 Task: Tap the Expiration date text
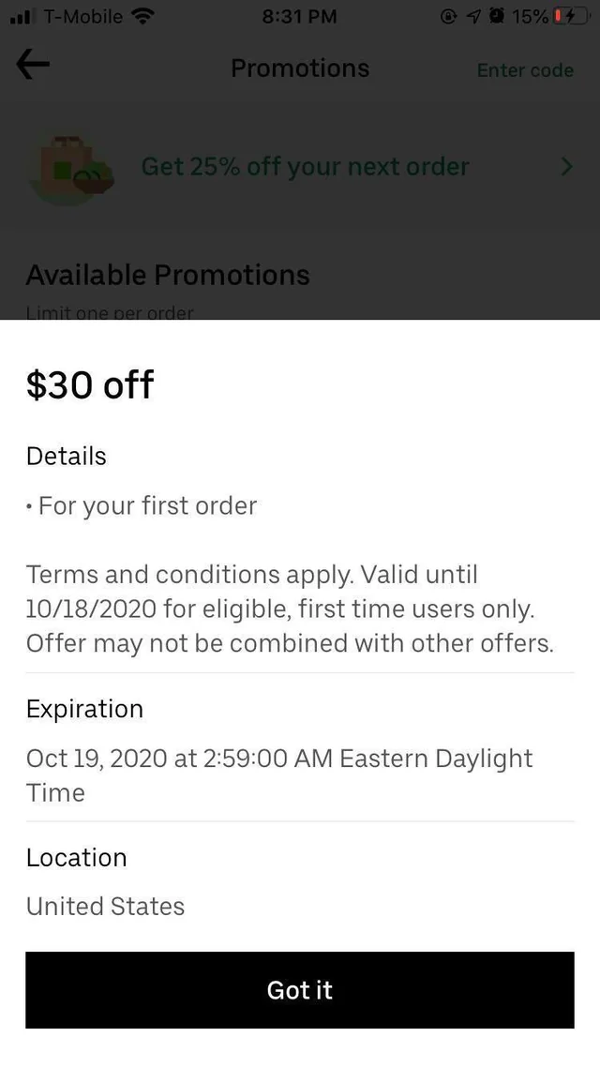click(279, 774)
